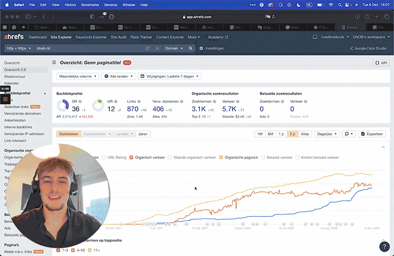Open dnob.nl in external link icon
The width and height of the screenshot is (394, 256).
(147, 48)
